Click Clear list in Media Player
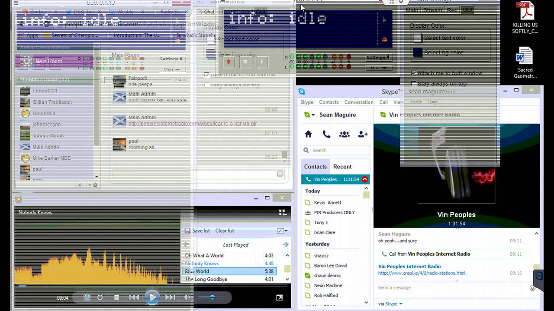 click(225, 231)
